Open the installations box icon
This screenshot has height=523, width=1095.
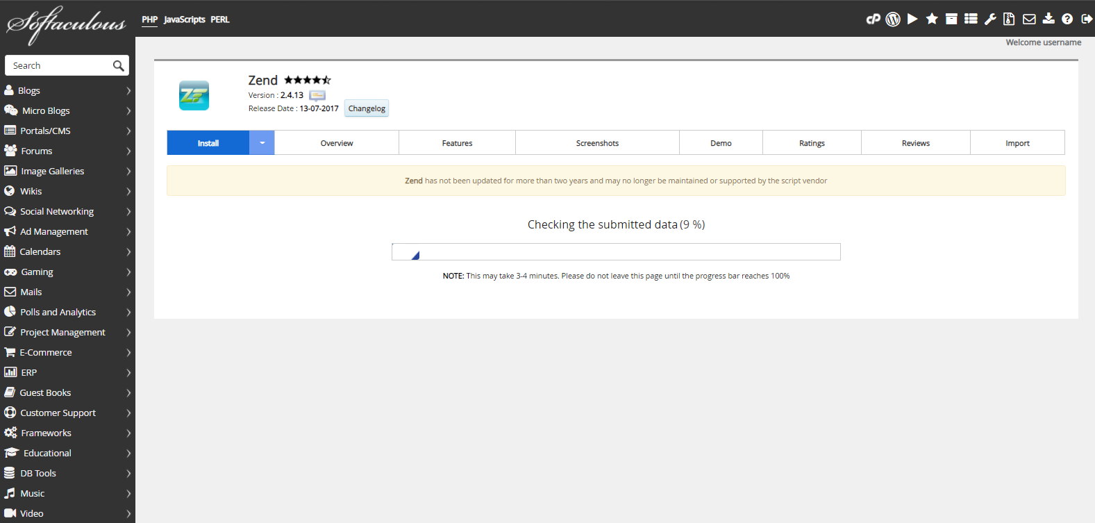pos(951,19)
